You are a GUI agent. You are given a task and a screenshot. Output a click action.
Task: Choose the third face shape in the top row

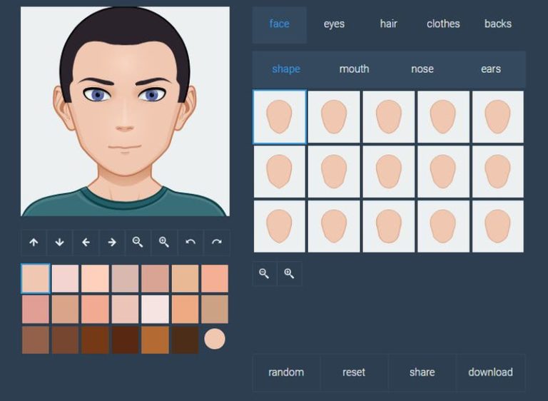click(x=389, y=117)
